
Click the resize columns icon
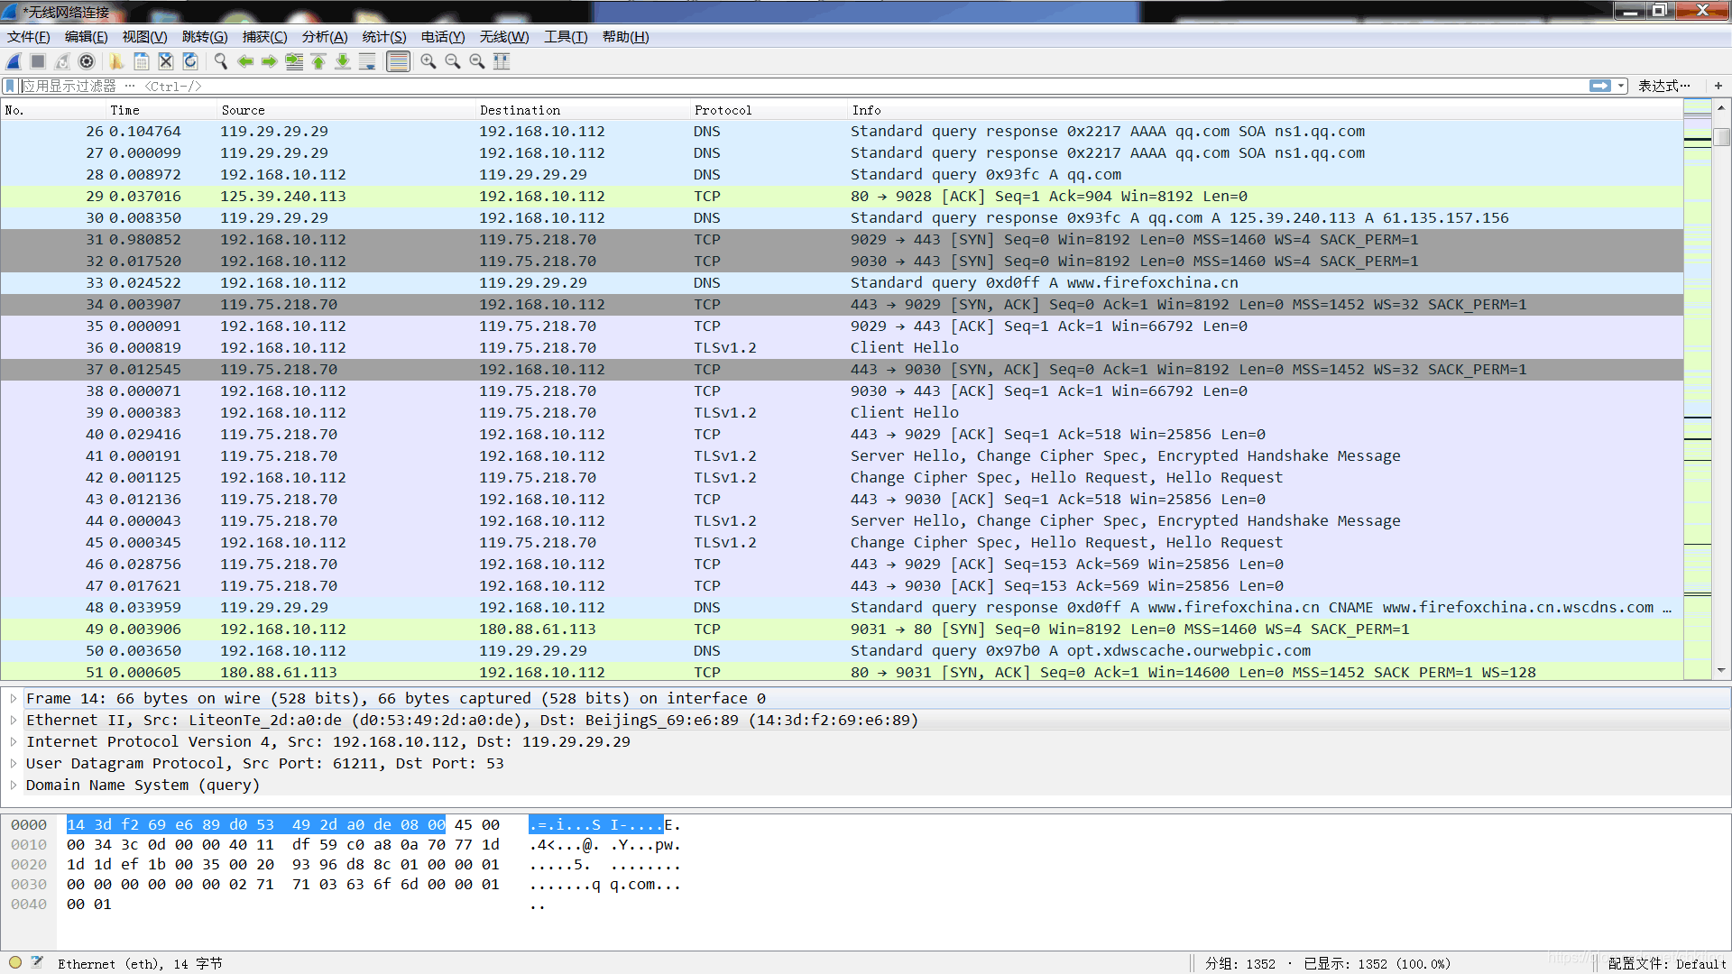point(502,61)
